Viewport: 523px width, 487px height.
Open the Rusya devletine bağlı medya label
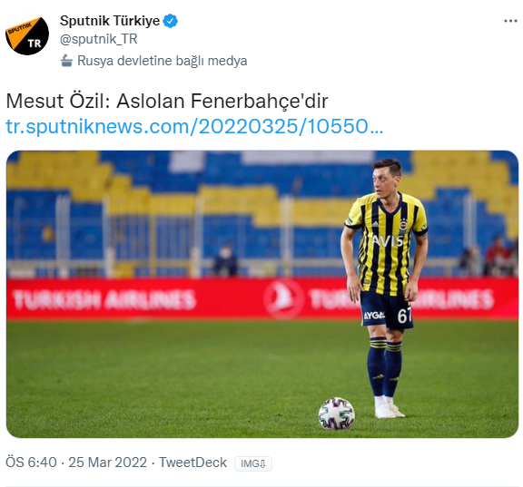coord(163,61)
